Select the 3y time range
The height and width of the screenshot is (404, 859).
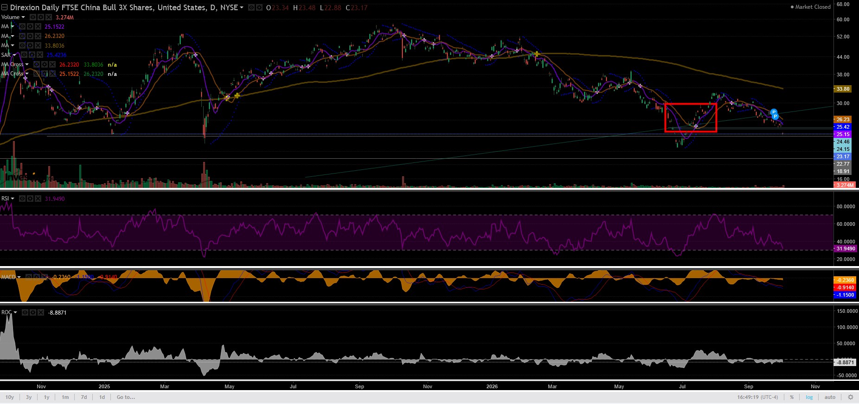pyautogui.click(x=29, y=397)
